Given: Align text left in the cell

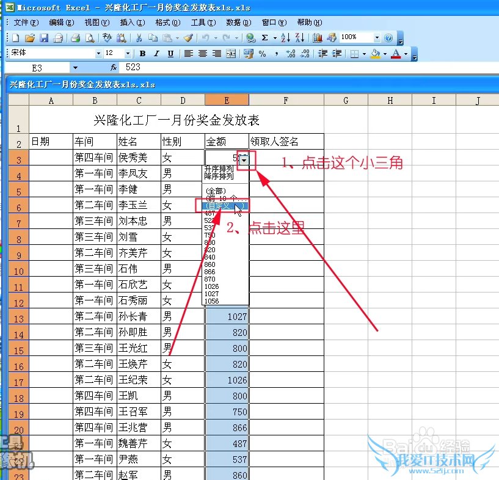Looking at the screenshot, I should click(188, 54).
